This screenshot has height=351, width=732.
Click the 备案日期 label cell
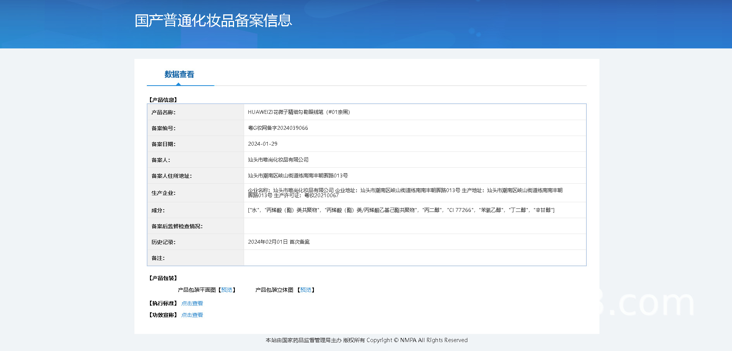[196, 144]
